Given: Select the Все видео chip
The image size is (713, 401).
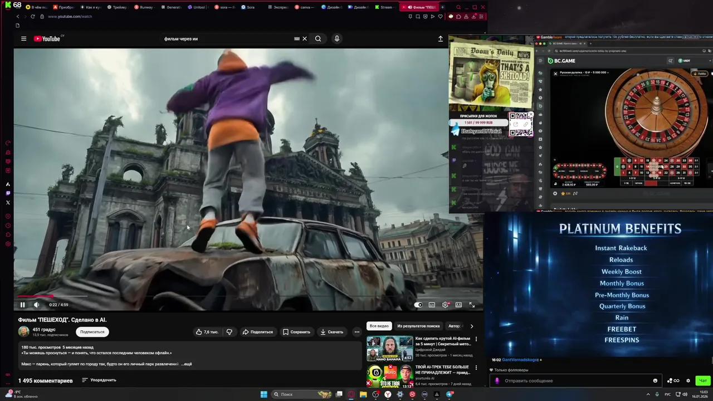Looking at the screenshot, I should tap(379, 326).
